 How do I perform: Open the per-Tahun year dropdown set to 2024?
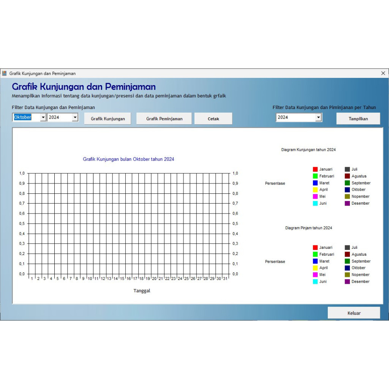click(318, 117)
